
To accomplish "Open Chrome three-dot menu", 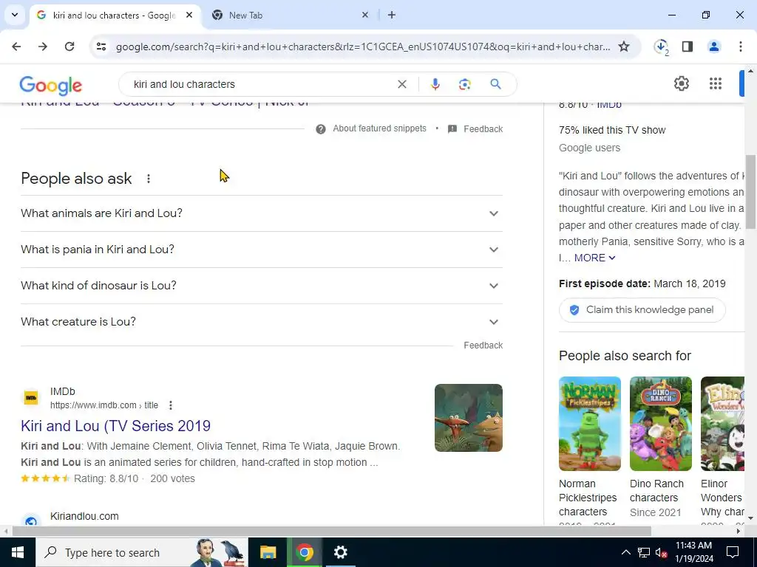I will pos(741,47).
